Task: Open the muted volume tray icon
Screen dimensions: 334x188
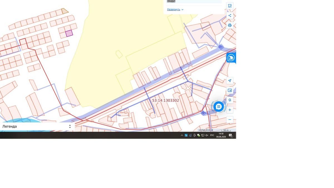Action: pos(207,135)
